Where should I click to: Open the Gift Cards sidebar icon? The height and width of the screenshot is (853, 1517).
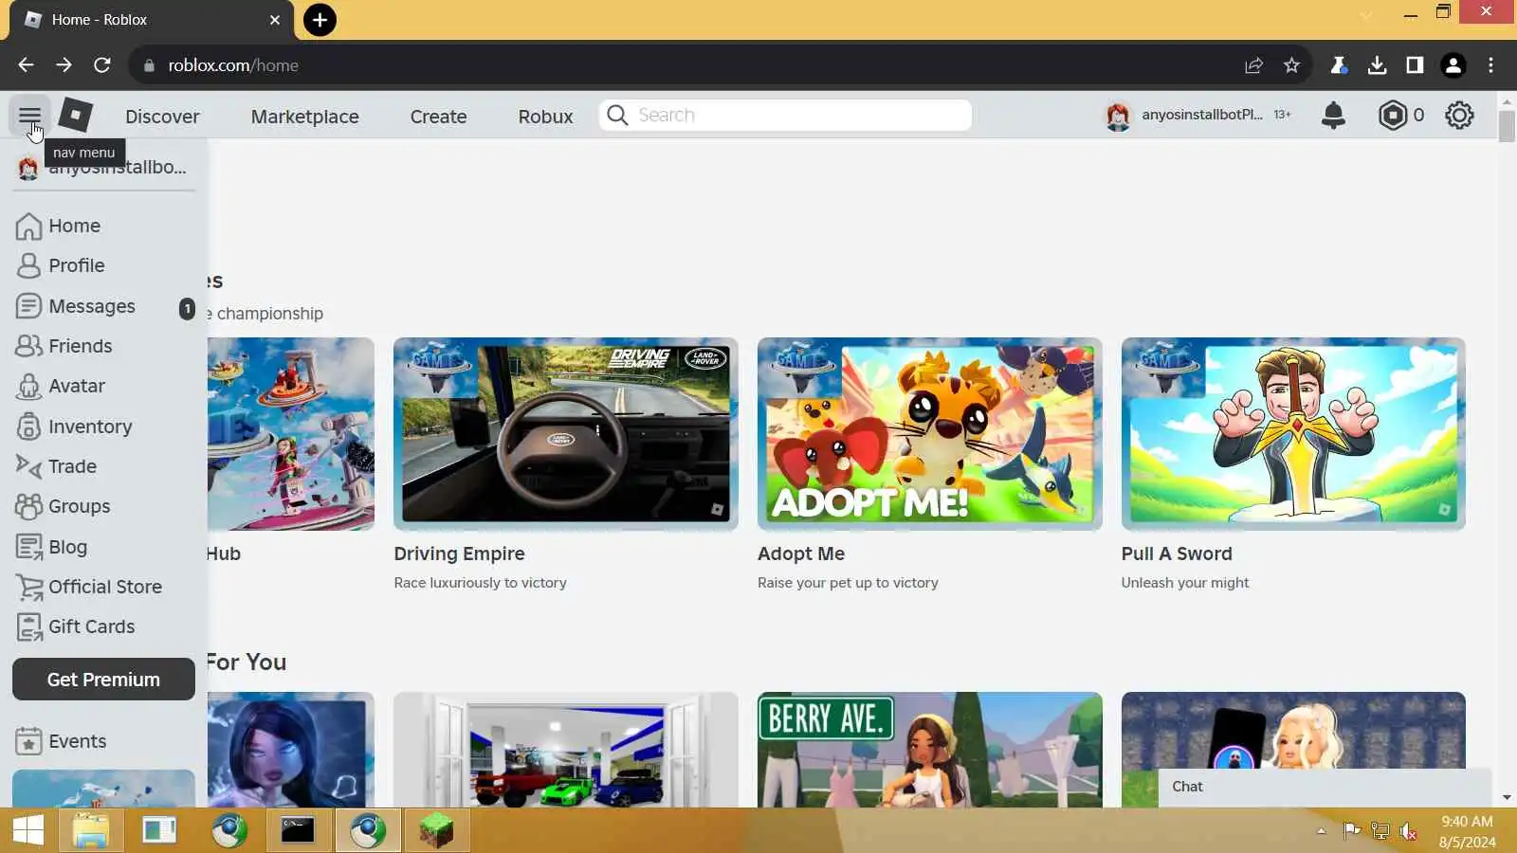point(28,627)
